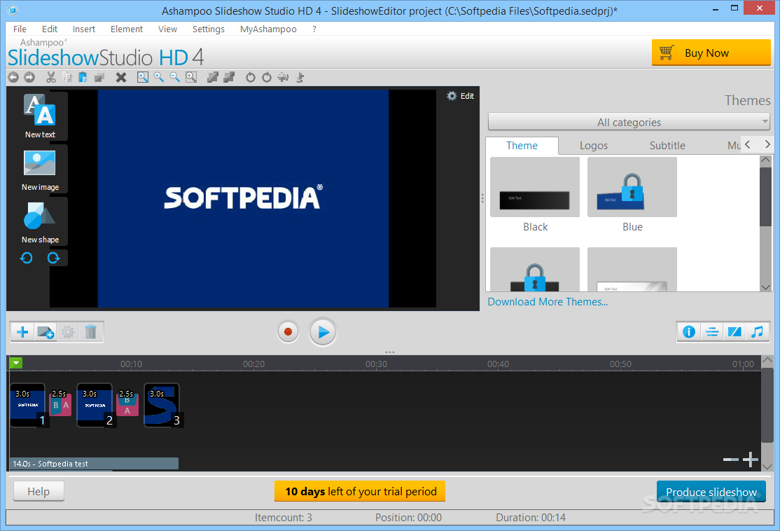
Task: Click tab strip right arrow
Action: [x=767, y=144]
